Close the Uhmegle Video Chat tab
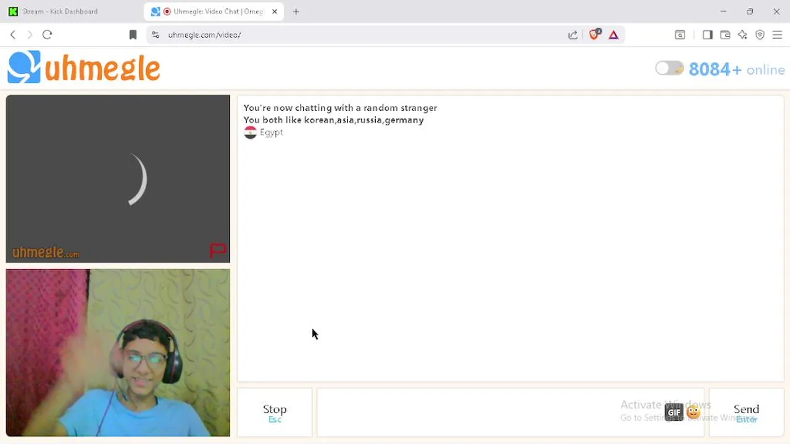 tap(275, 11)
